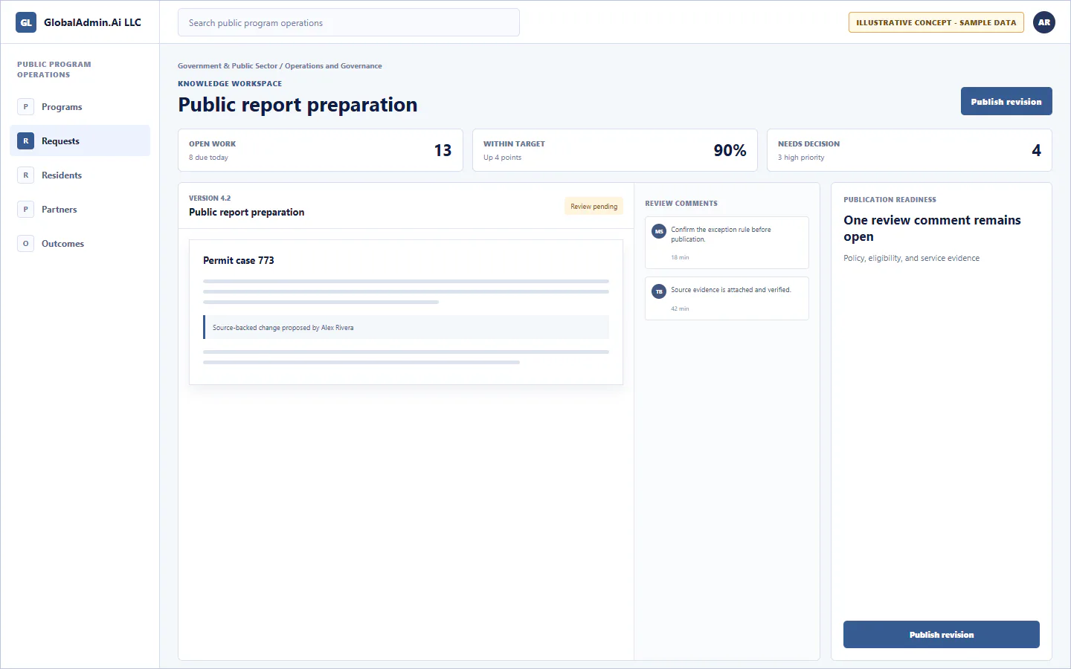This screenshot has height=669, width=1071.
Task: Click the Illustrative Concept sample data badge
Action: [936, 22]
